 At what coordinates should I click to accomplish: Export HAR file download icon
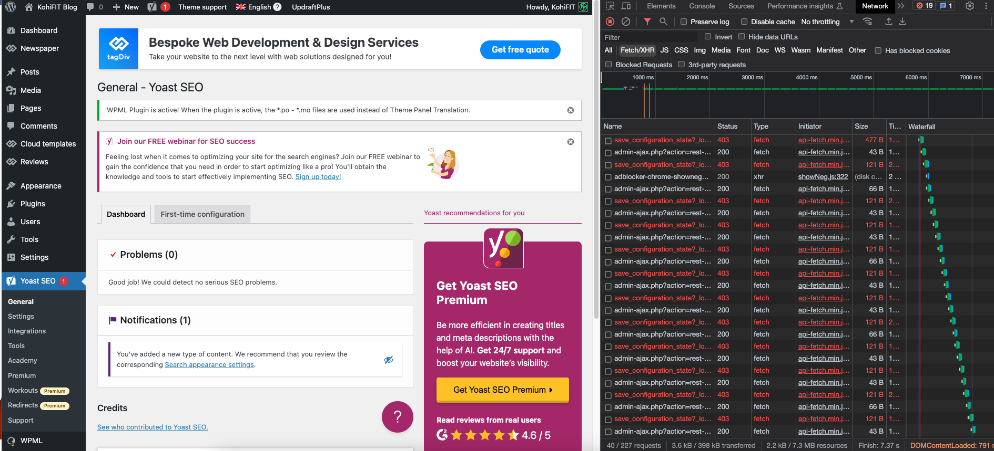(902, 22)
